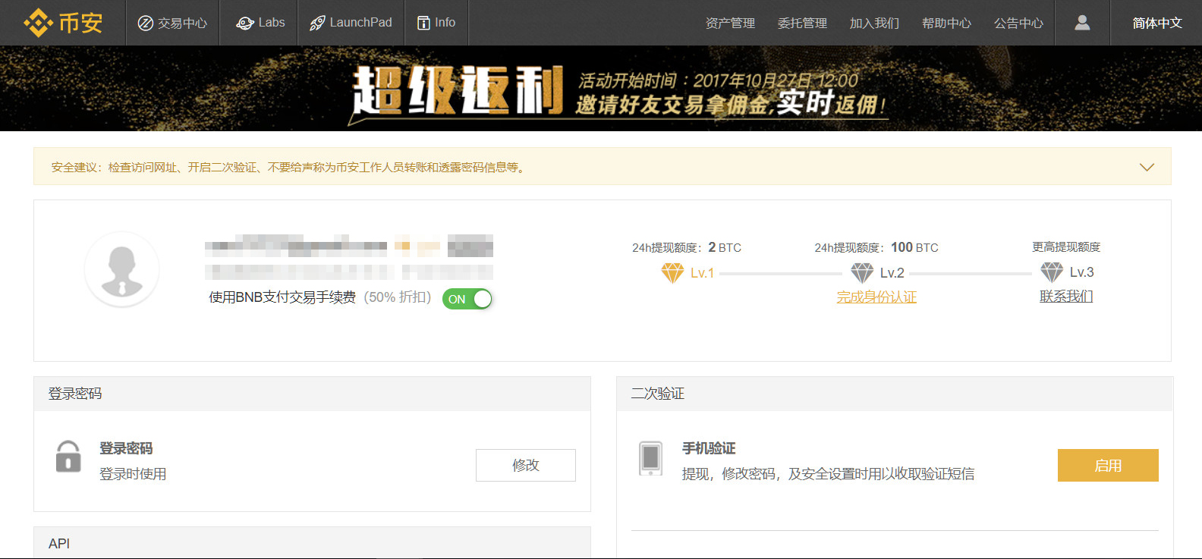
Task: Click 完成身份认证 verification link
Action: [876, 297]
